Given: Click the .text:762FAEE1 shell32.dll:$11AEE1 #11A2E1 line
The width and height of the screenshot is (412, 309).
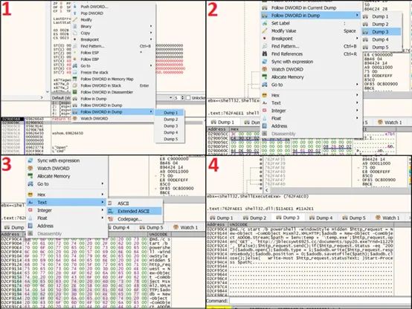Looking at the screenshot, I should coord(260,209).
